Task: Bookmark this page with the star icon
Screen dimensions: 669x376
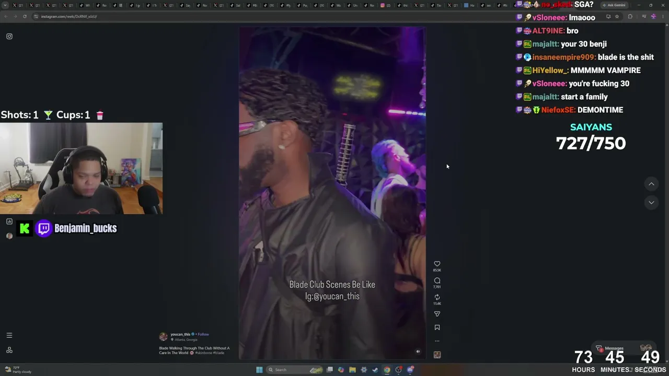Action: coord(617,16)
